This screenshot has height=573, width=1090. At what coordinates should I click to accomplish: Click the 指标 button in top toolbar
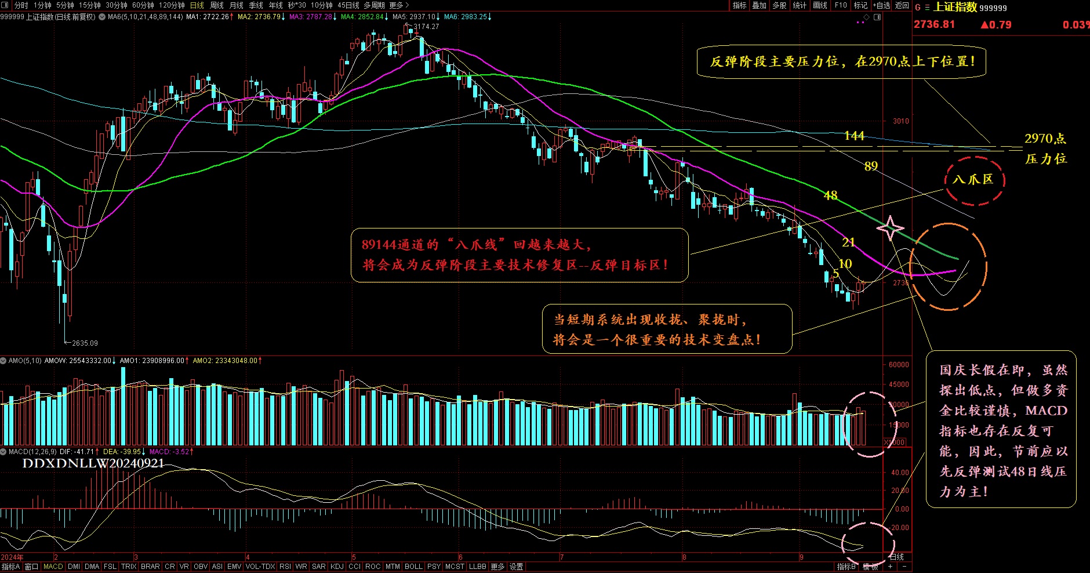[740, 5]
